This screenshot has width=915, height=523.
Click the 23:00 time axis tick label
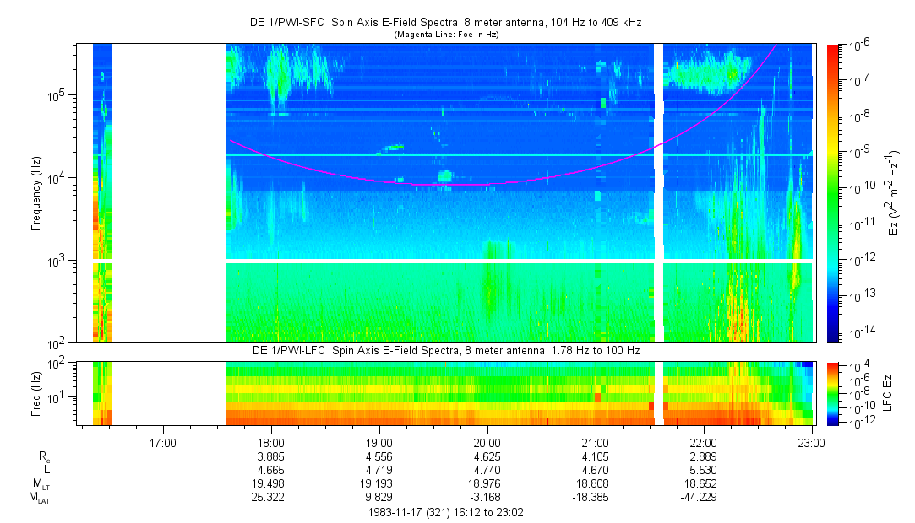[811, 441]
